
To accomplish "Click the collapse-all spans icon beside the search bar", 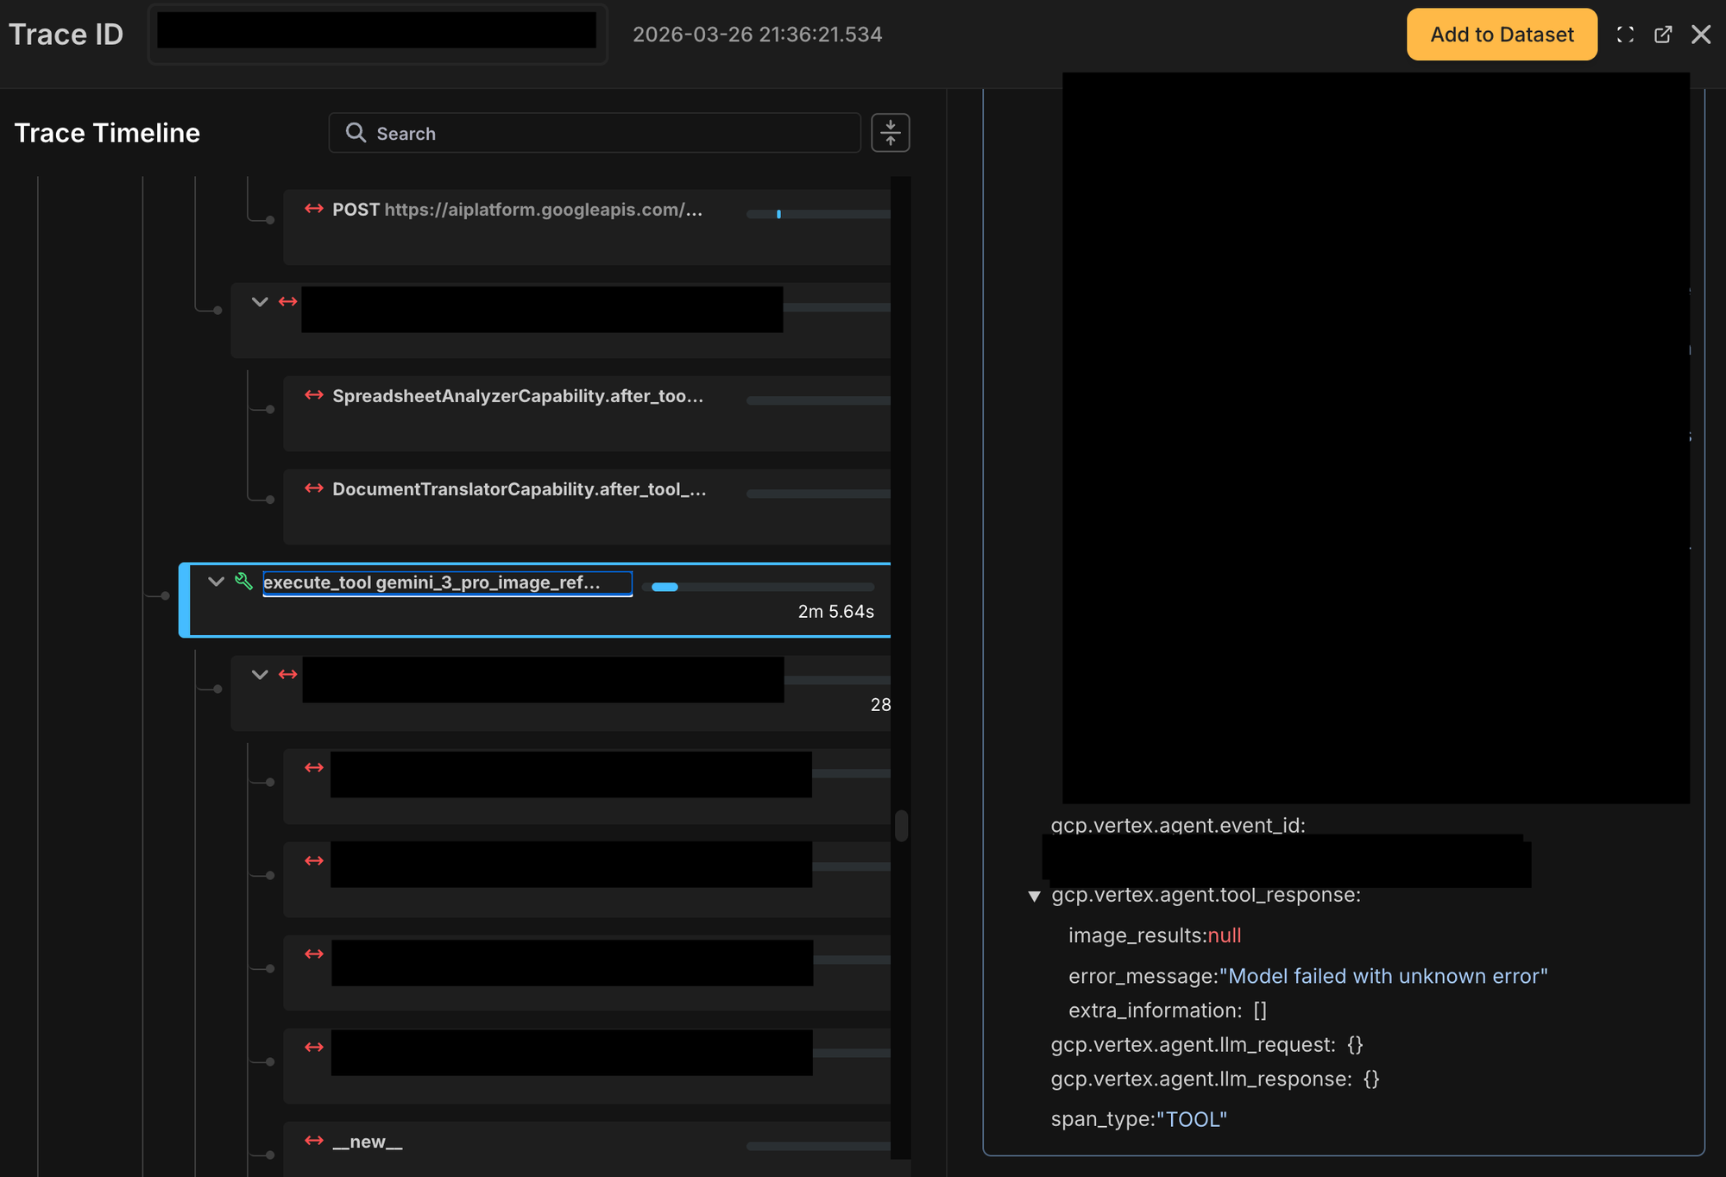I will click(891, 132).
